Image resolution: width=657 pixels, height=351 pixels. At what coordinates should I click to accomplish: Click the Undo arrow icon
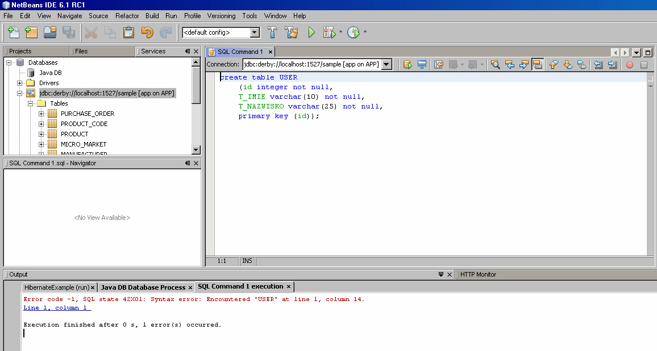[x=147, y=32]
